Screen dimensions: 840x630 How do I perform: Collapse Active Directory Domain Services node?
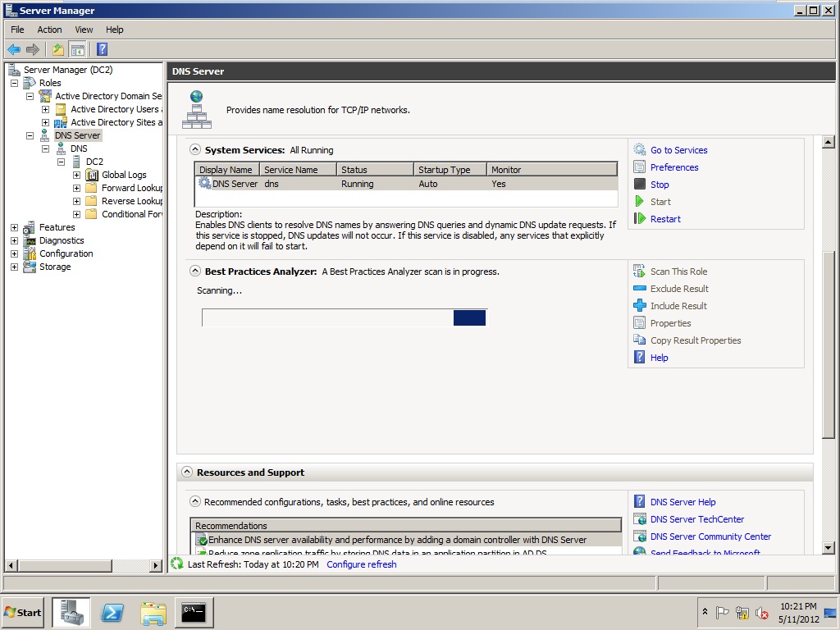[30, 97]
